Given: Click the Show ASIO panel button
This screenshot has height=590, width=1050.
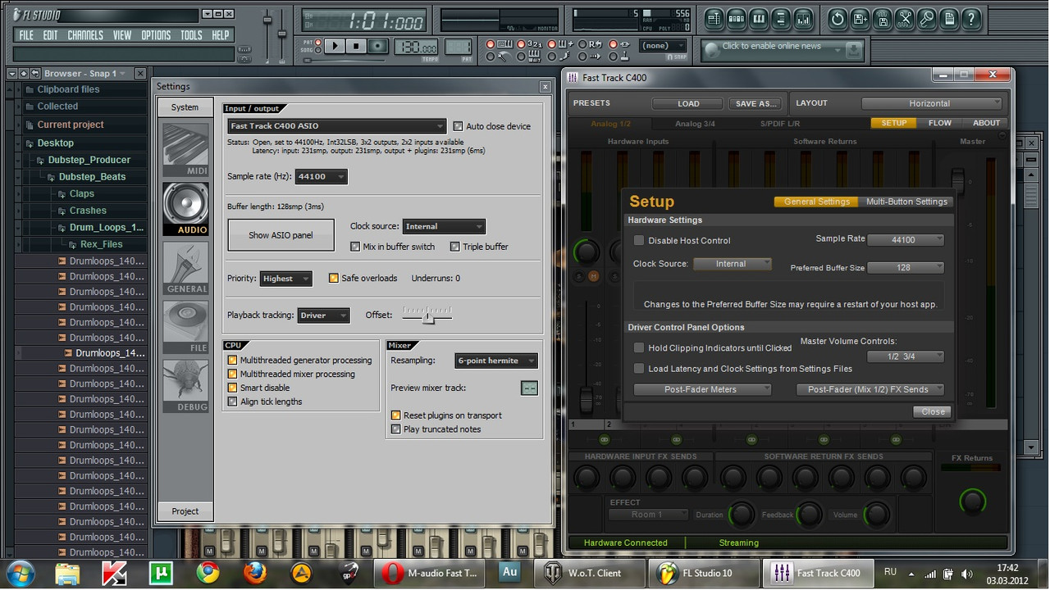Looking at the screenshot, I should [x=281, y=235].
